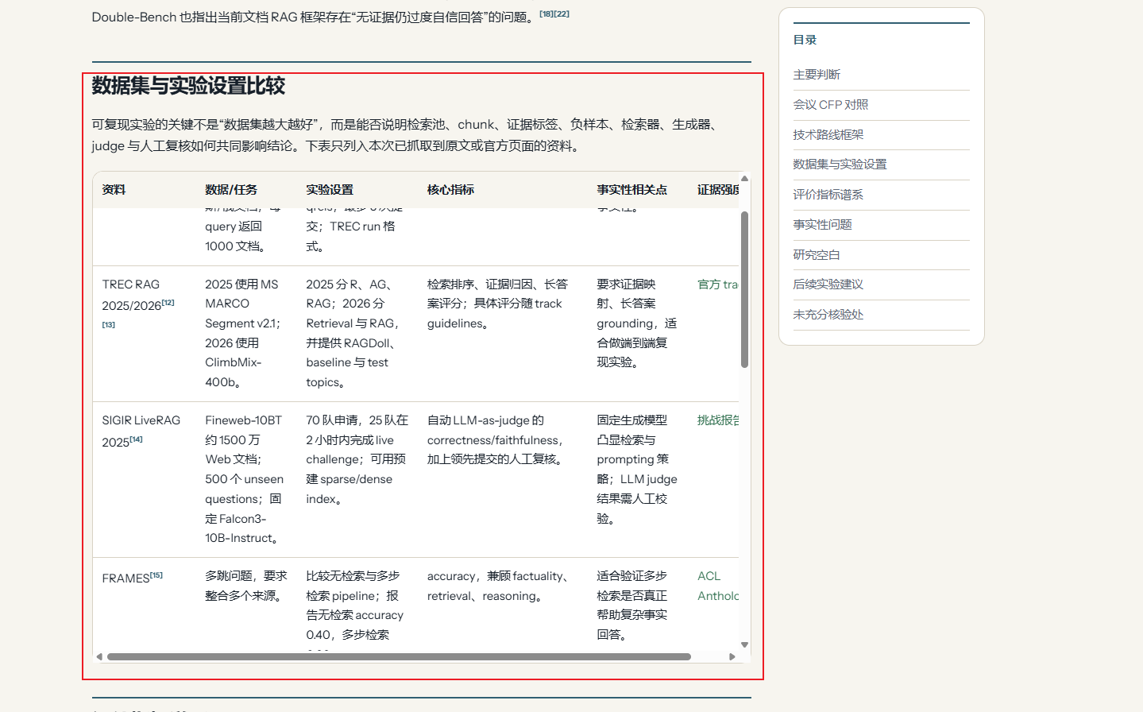Jump to 研究空白 section
Screen dimensions: 1143x712
(817, 255)
